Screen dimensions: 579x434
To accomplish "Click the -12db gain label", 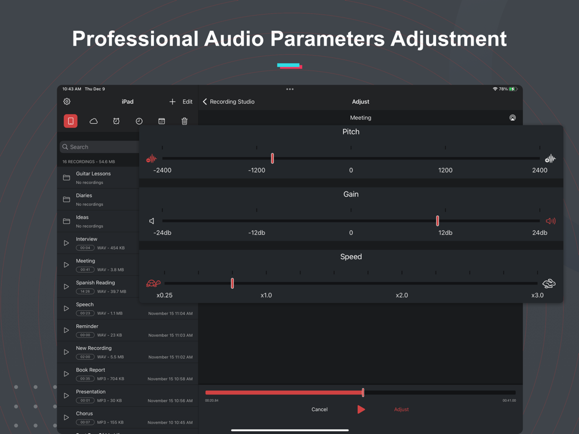I will (x=256, y=233).
